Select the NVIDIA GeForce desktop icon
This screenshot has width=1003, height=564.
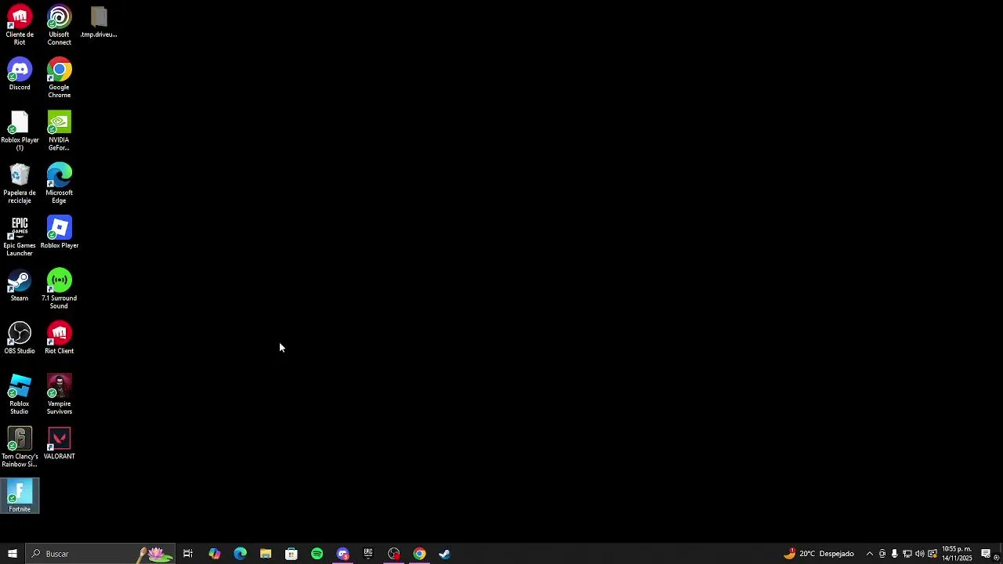pyautogui.click(x=59, y=131)
